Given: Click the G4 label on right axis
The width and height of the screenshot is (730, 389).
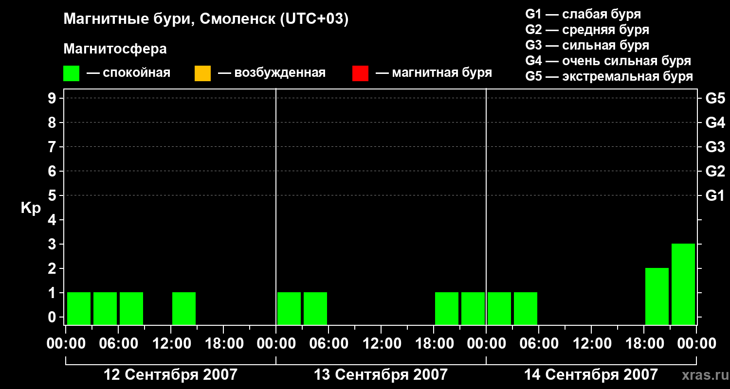Looking at the screenshot, I should coord(715,123).
